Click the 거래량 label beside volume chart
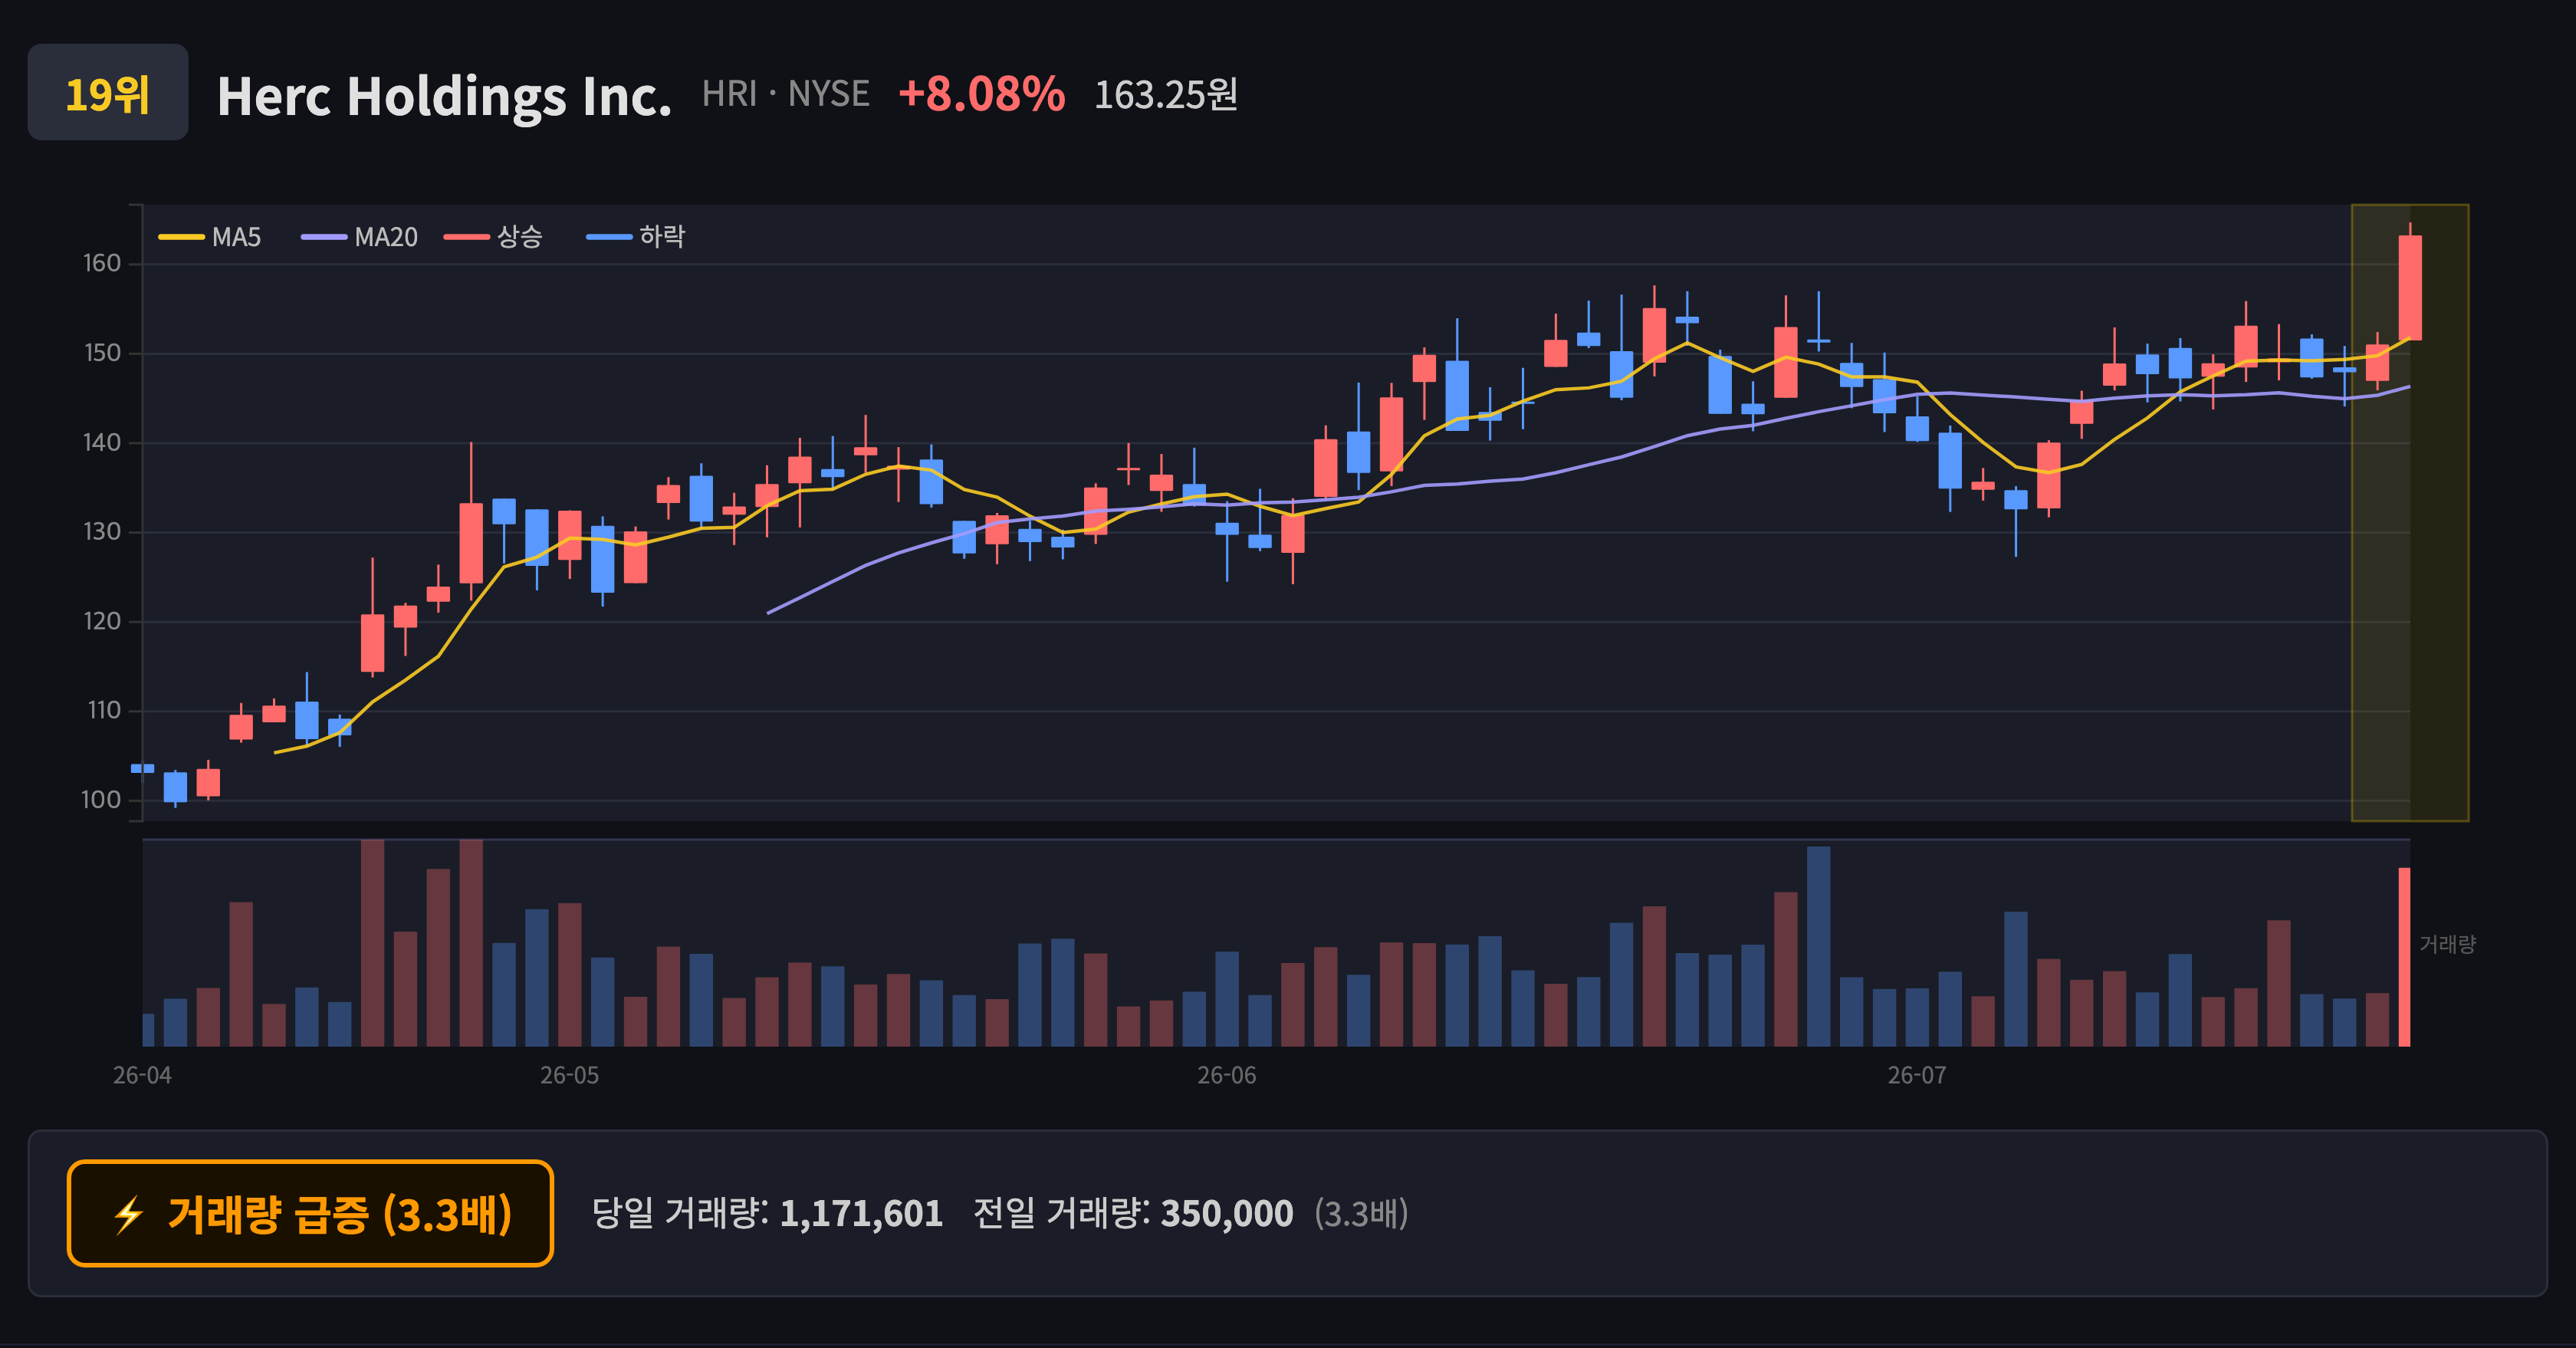The image size is (2576, 1348). (x=2447, y=944)
